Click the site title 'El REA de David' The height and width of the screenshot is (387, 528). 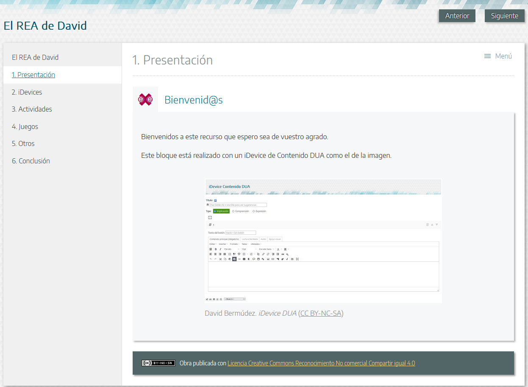point(45,25)
